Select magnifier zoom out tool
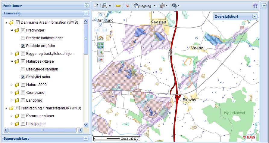 101,60
